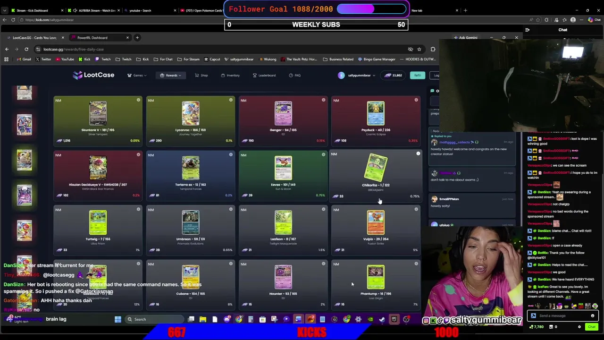The width and height of the screenshot is (604, 340).
Task: Open the Steam taskbar icon
Action: coord(382,319)
